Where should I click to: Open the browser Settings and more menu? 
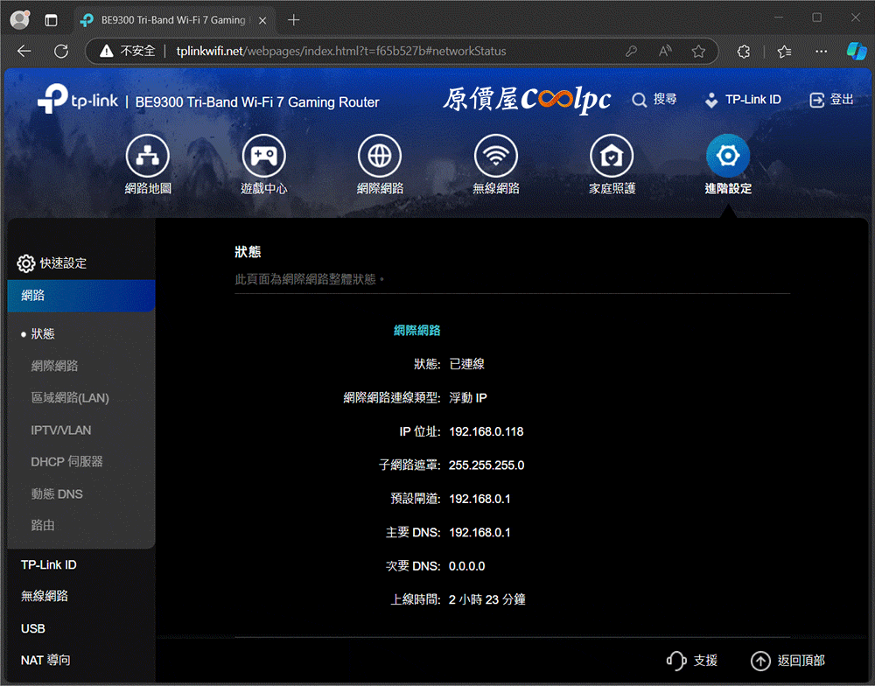coord(821,52)
